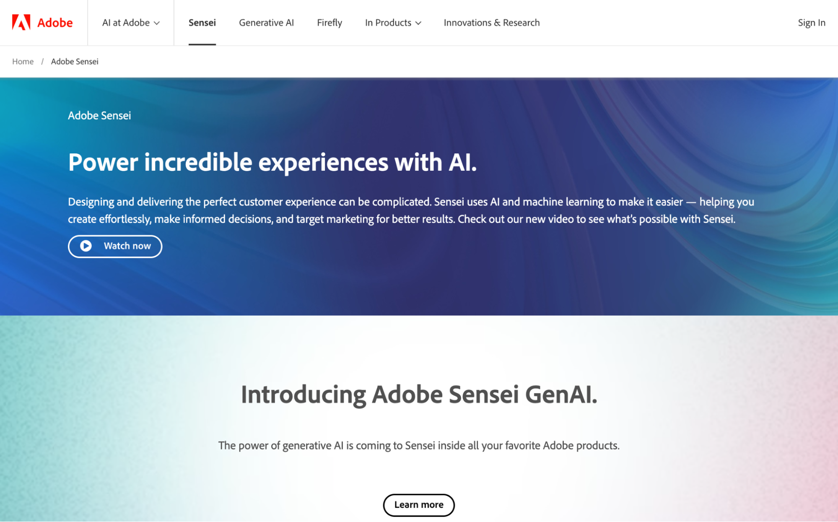The height and width of the screenshot is (522, 838).
Task: Open the In Products menu label
Action: pyautogui.click(x=388, y=23)
